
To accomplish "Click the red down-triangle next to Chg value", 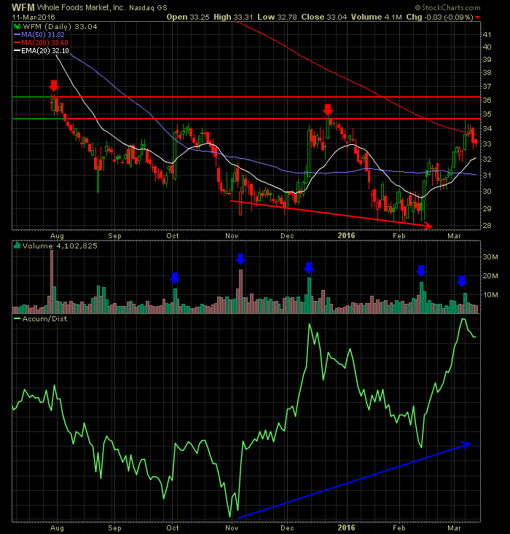I will point(477,17).
